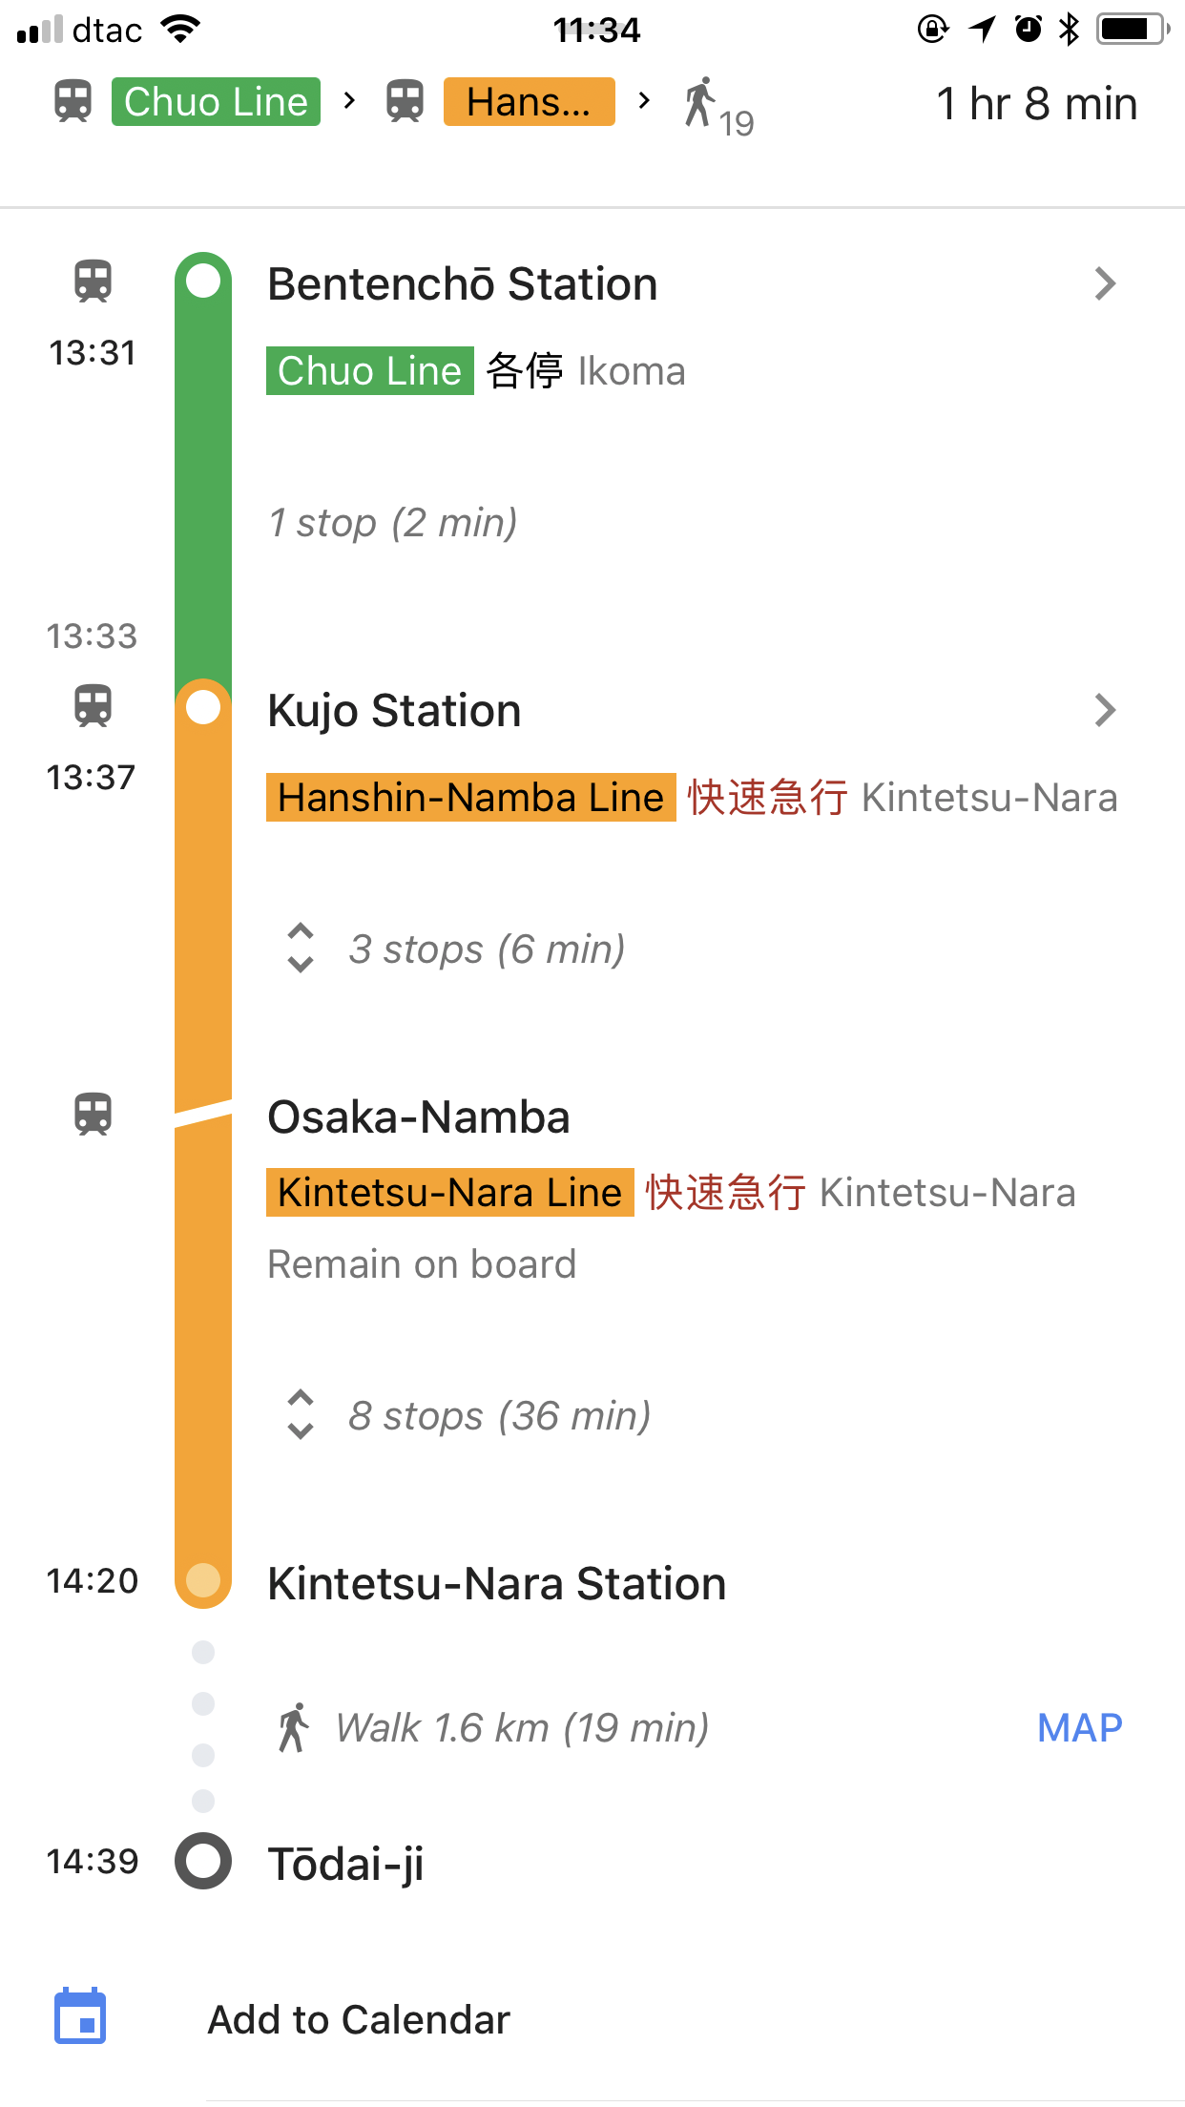Tap the Kintetsu-Nara Station stop
The height and width of the screenshot is (2107, 1185).
pyautogui.click(x=496, y=1583)
